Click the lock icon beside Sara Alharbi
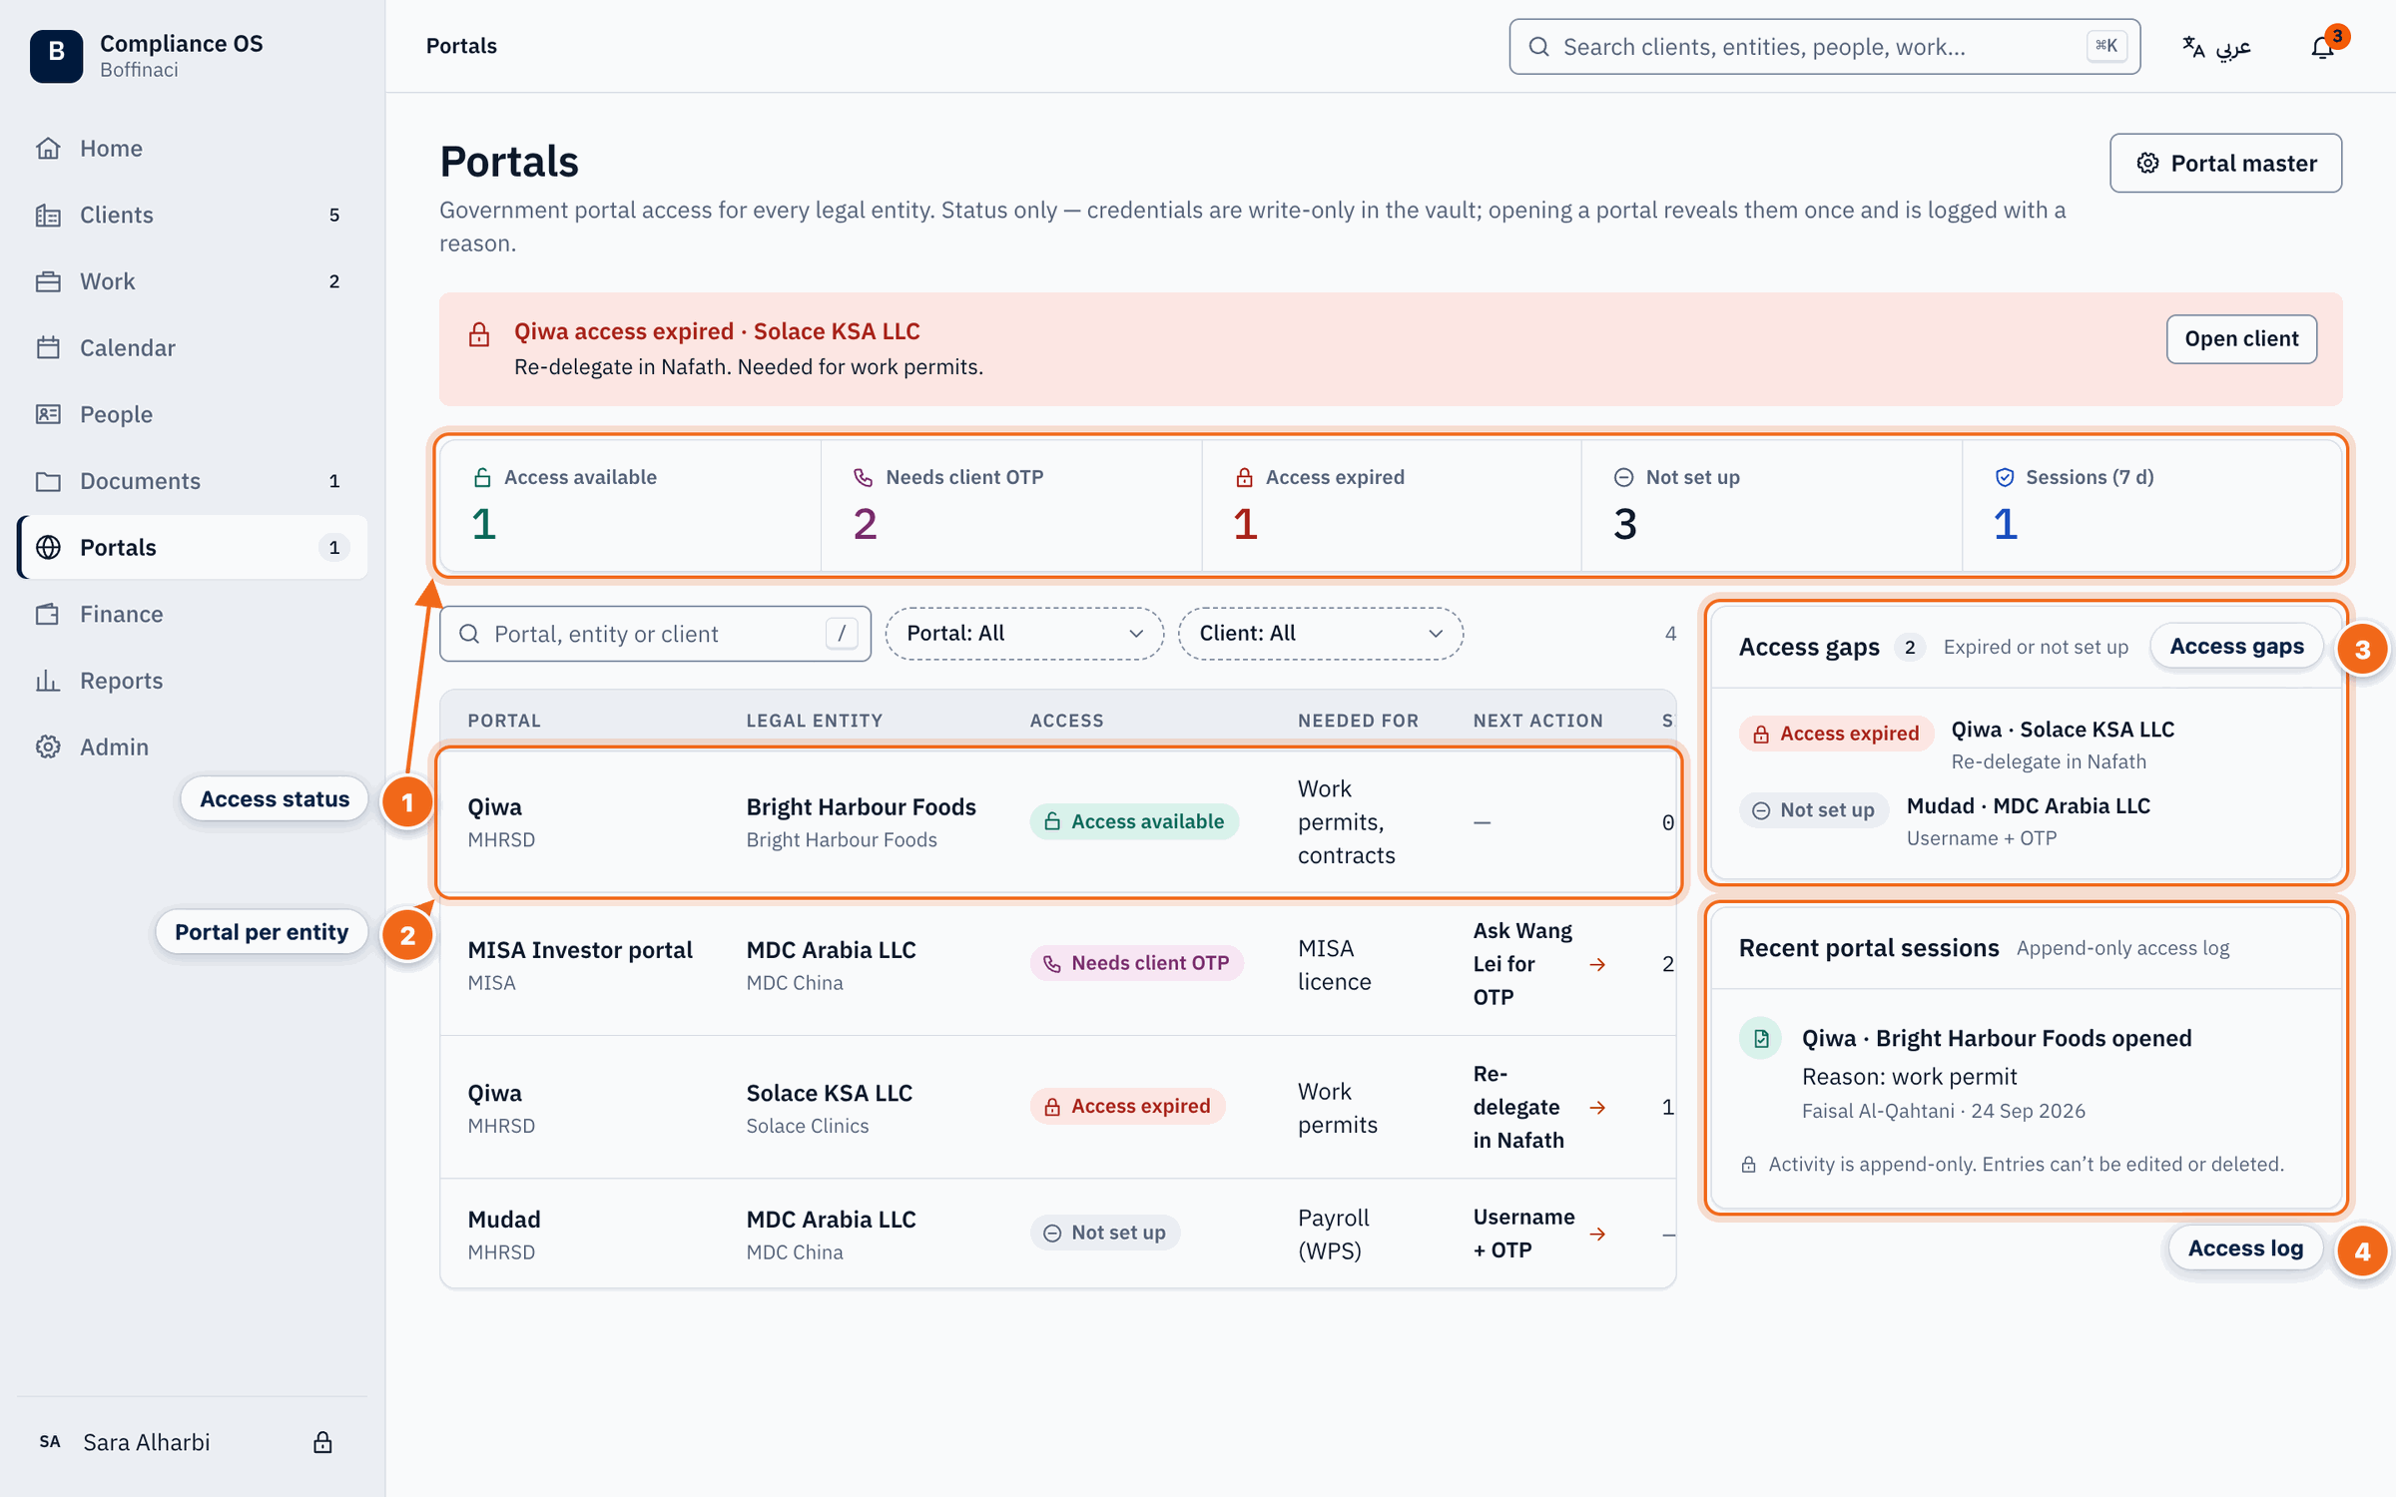Screen dimensions: 2396x1497 tap(322, 1442)
